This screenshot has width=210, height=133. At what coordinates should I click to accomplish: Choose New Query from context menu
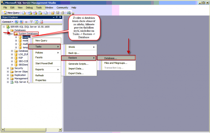coord(45,41)
